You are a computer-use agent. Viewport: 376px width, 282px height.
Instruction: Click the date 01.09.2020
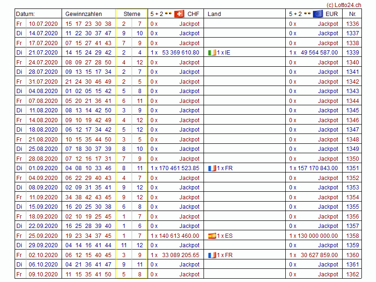tap(43, 168)
